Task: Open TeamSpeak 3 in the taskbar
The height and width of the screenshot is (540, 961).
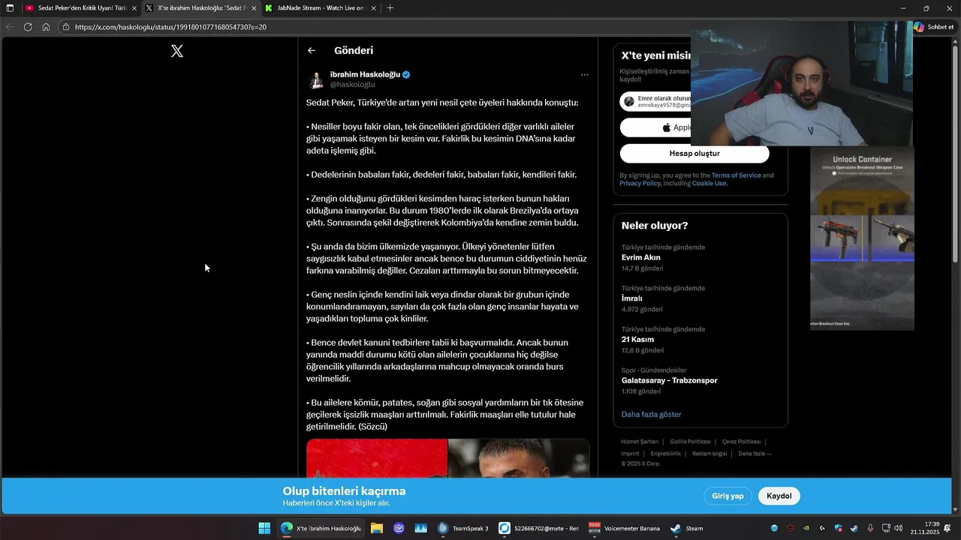Action: click(463, 528)
